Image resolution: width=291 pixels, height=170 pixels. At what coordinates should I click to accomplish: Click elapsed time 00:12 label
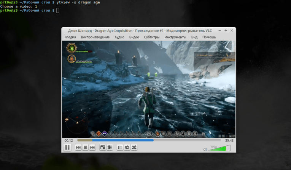coord(68,140)
